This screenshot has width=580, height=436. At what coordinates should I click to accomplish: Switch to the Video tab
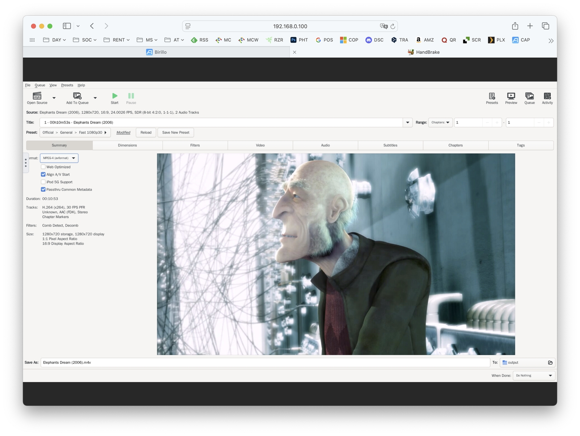coord(260,145)
